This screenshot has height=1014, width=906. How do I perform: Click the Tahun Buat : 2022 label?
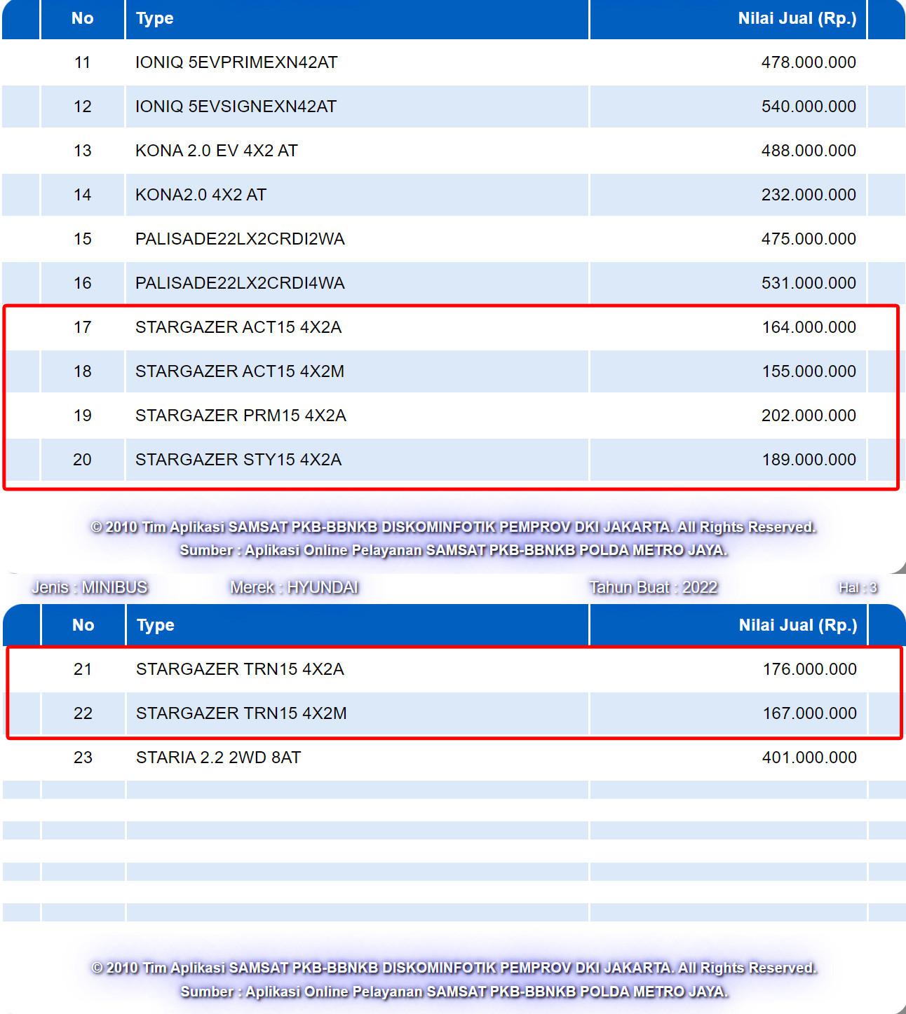[x=654, y=587]
